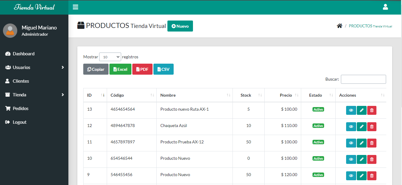Sort table by ID column

95,95
